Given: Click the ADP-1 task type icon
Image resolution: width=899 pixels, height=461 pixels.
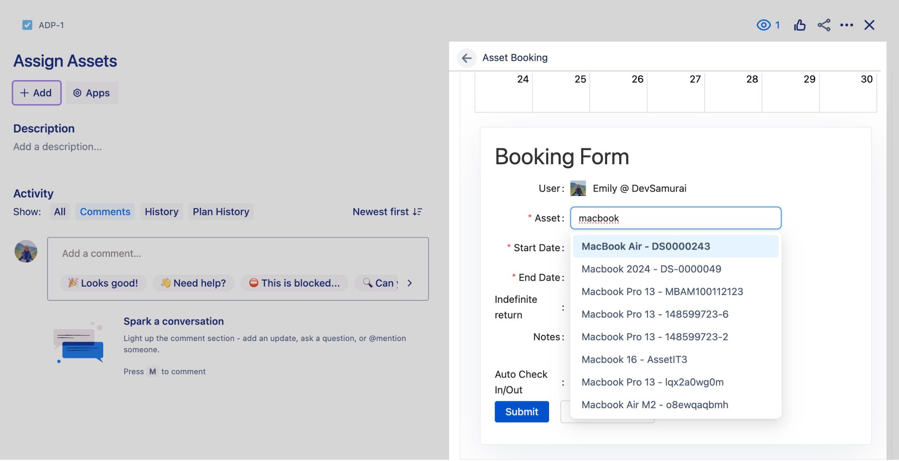Looking at the screenshot, I should tap(27, 25).
